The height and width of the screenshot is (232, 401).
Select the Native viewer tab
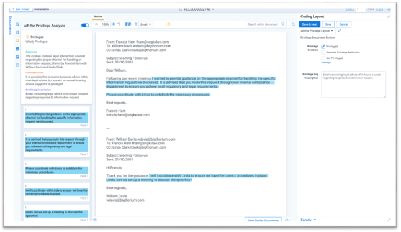click(x=98, y=16)
